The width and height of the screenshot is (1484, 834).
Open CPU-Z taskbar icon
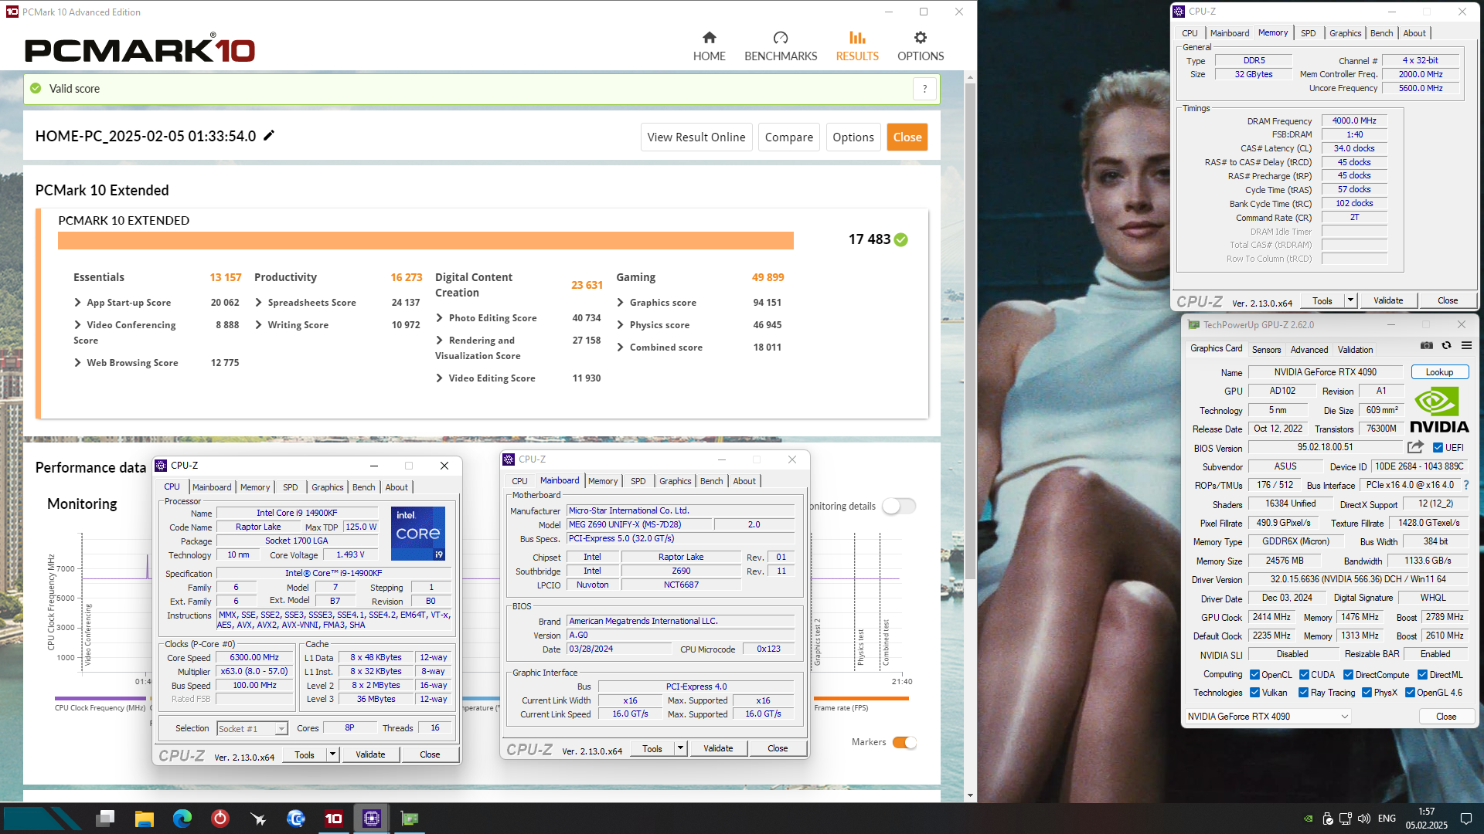[x=372, y=818]
